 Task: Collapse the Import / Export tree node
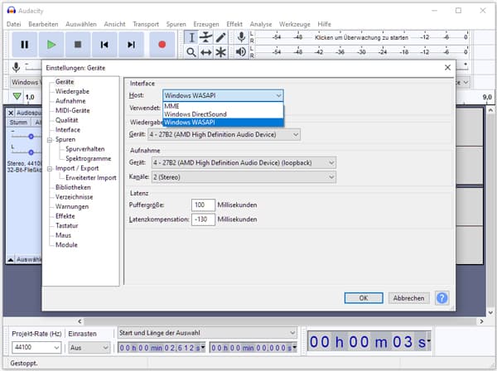50,169
